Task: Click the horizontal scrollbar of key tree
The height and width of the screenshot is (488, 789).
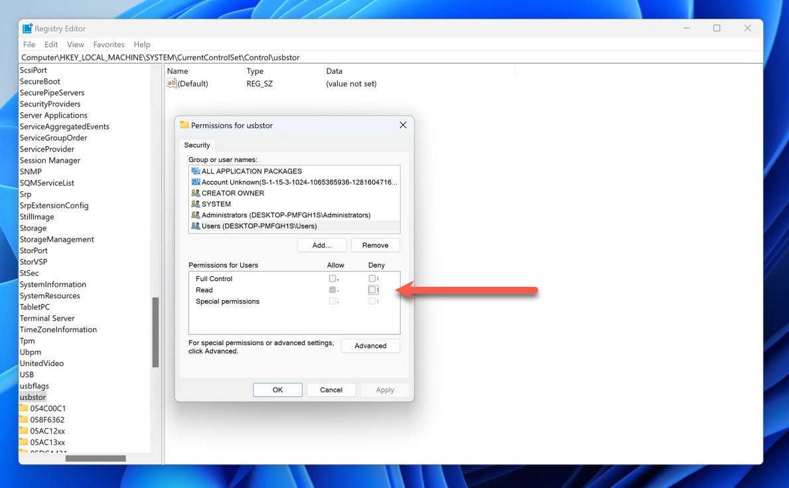Action: 96,458
